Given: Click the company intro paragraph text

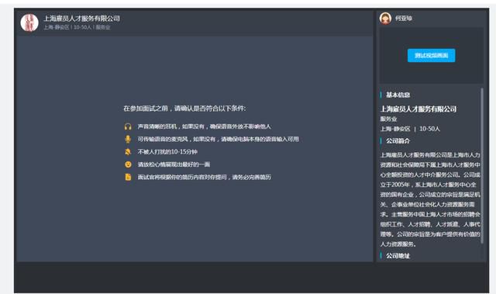Looking at the screenshot, I should click(430, 199).
